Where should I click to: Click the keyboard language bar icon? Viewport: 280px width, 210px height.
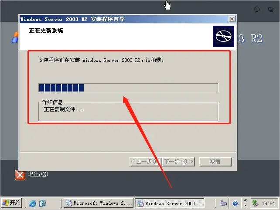(223, 203)
